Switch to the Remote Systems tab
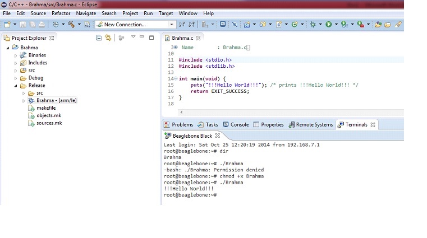This screenshot has width=427, height=238. pos(311,125)
